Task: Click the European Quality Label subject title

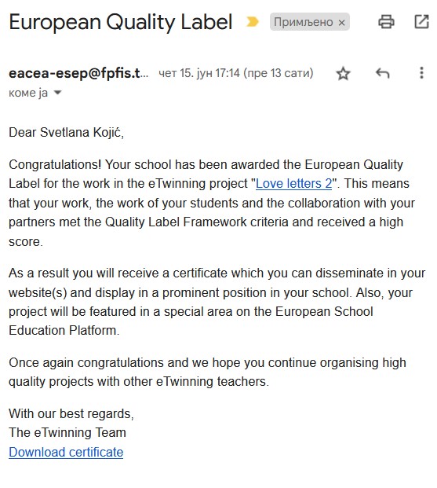Action: click(x=121, y=22)
